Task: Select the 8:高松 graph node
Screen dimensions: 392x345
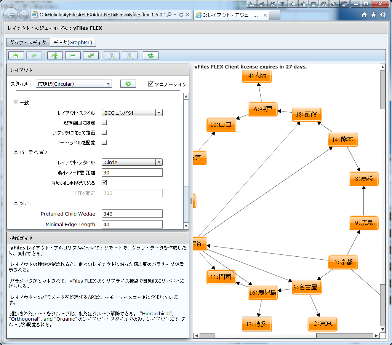Action: (x=364, y=179)
